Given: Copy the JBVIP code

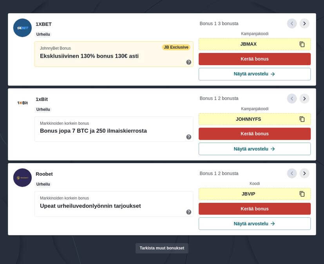Looking at the screenshot, I should [x=302, y=194].
